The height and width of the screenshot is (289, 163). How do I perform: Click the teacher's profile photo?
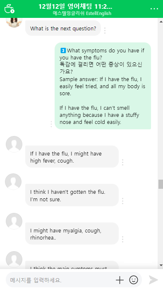(x=14, y=21)
